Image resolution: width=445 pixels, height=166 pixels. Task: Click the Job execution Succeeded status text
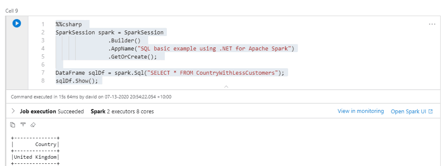52,112
